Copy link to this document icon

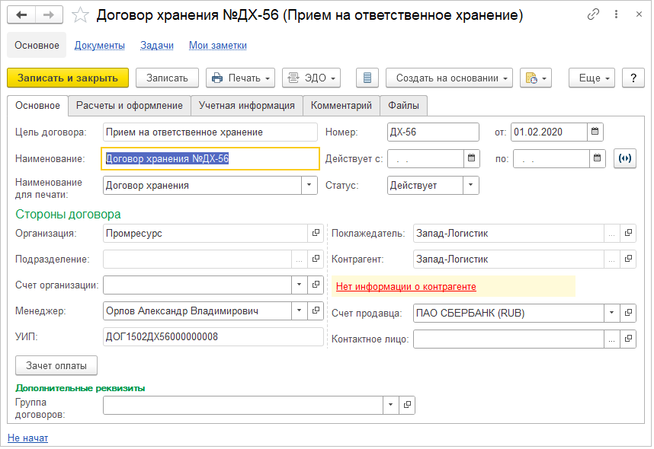coord(593,15)
